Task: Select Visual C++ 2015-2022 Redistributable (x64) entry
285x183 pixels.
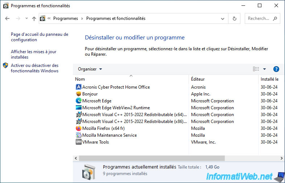Action: 135,115
